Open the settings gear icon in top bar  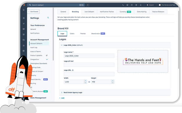136,5
